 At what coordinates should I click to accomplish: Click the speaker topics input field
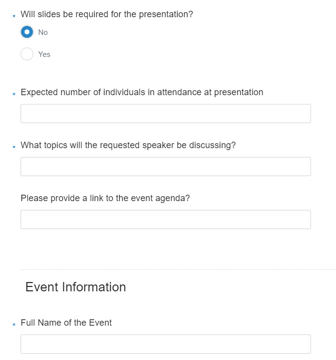(165, 166)
